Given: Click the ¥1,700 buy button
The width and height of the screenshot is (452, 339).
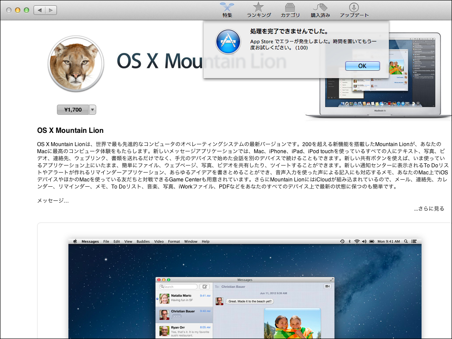Looking at the screenshot, I should (x=73, y=109).
